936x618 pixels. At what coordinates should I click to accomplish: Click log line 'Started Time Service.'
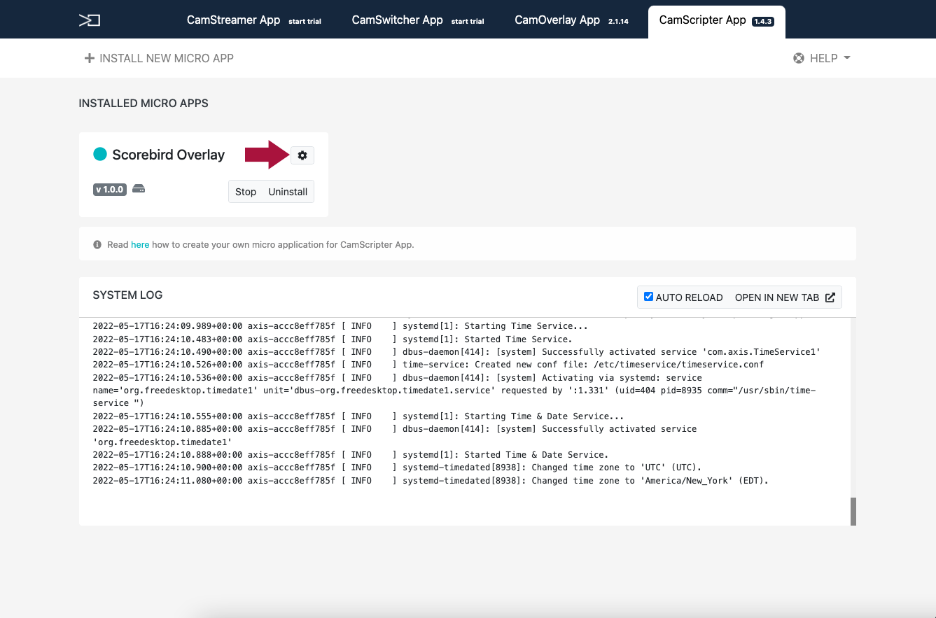[333, 339]
